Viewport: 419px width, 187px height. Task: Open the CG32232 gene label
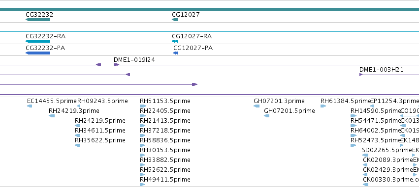pos(39,14)
